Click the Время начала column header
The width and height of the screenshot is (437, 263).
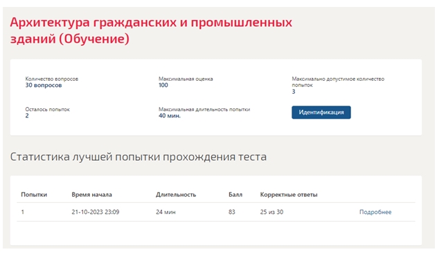91,195
